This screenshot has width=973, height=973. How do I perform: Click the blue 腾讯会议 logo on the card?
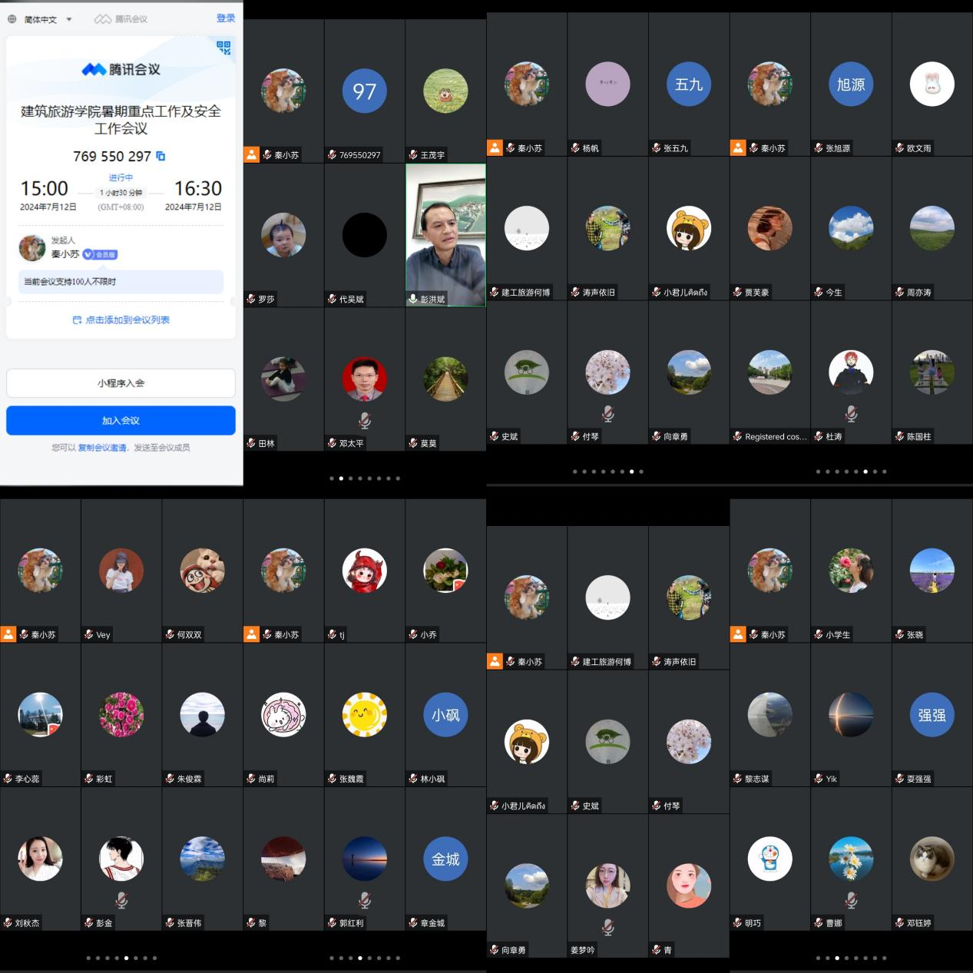pyautogui.click(x=121, y=70)
